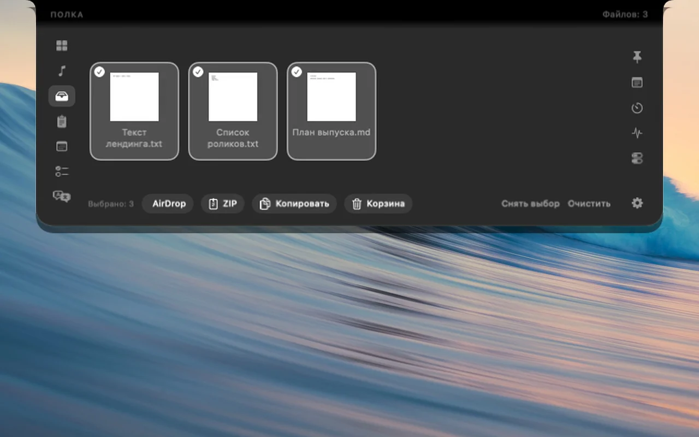
Task: Uncheck the Список роликов.txt selection checkmark
Action: [198, 72]
